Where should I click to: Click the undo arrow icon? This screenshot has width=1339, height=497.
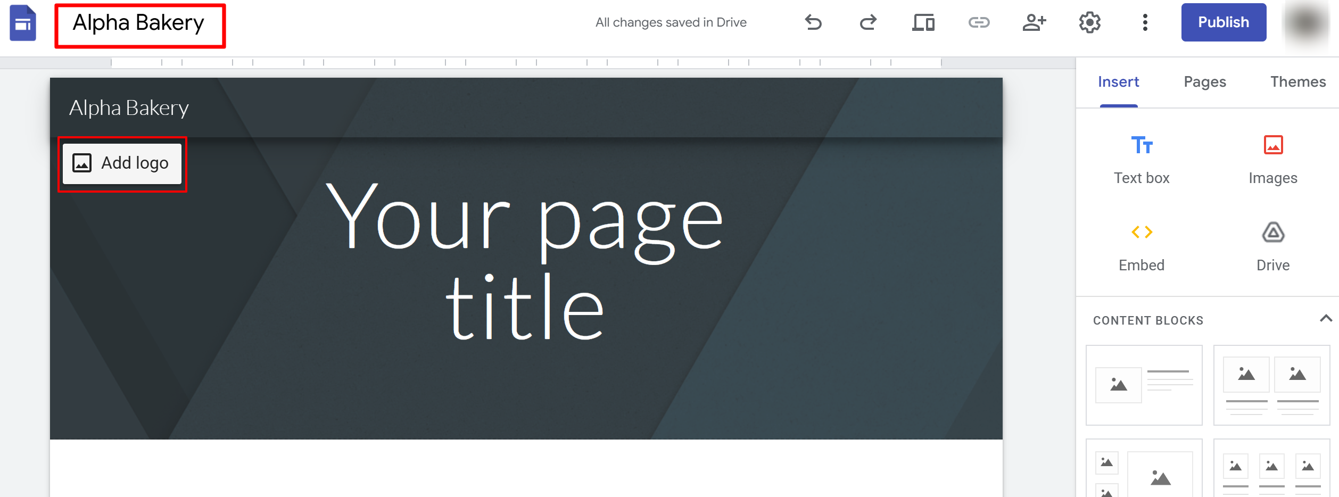(x=813, y=22)
